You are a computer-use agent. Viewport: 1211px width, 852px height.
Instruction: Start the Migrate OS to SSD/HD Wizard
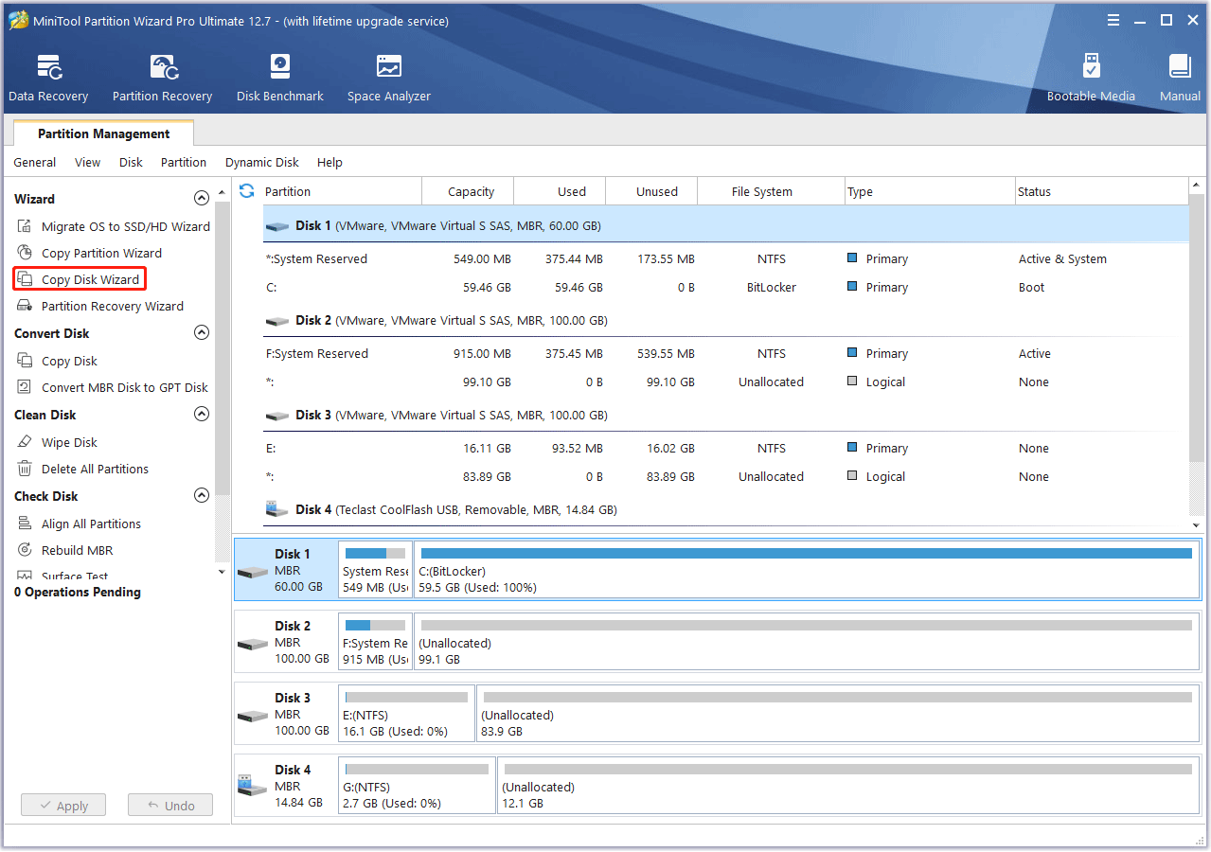125,226
